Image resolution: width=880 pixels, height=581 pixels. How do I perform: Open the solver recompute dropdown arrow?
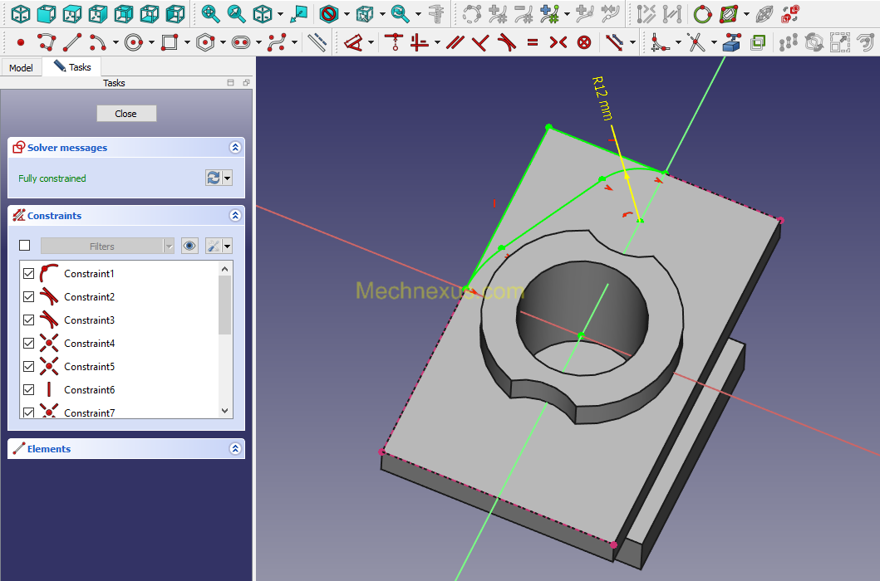[228, 178]
